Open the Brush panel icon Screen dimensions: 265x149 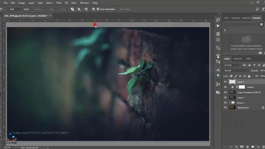tap(218, 56)
